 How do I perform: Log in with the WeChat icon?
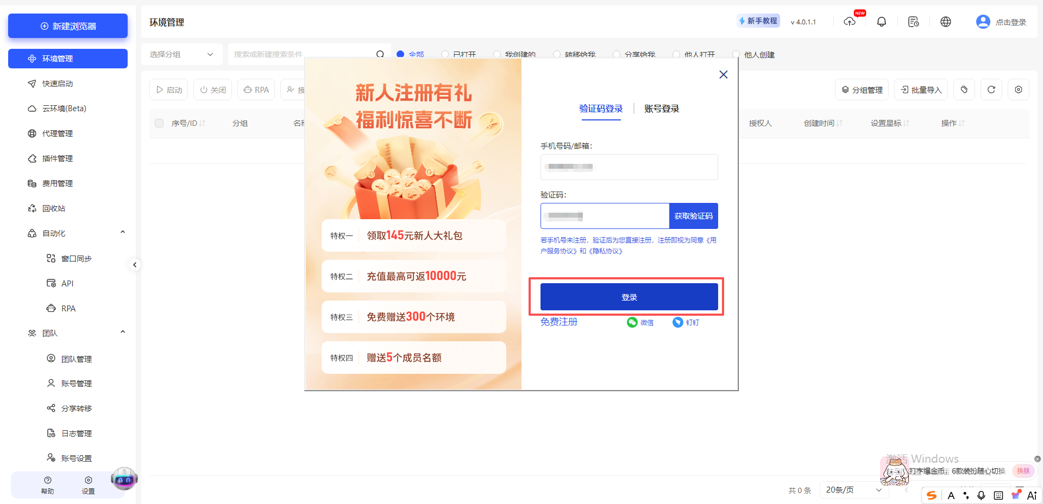[x=632, y=322]
